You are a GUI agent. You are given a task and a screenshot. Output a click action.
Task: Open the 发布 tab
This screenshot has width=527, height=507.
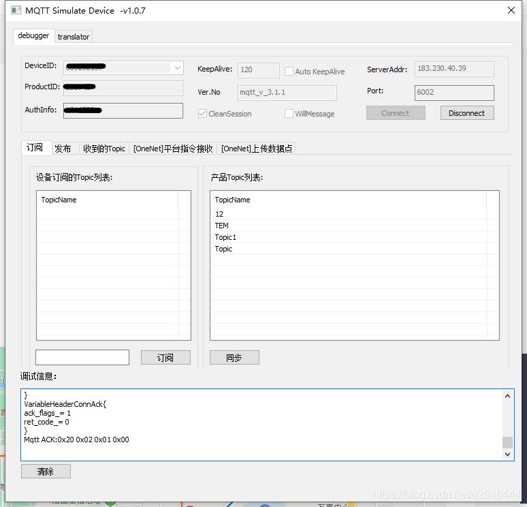click(x=63, y=149)
